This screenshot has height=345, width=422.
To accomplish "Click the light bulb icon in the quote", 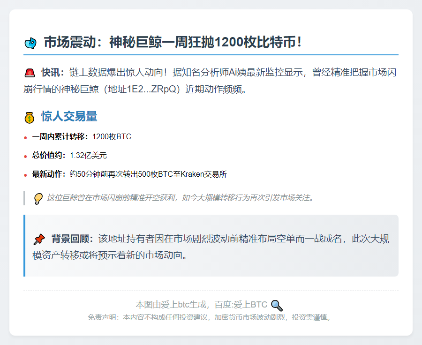I will point(38,198).
